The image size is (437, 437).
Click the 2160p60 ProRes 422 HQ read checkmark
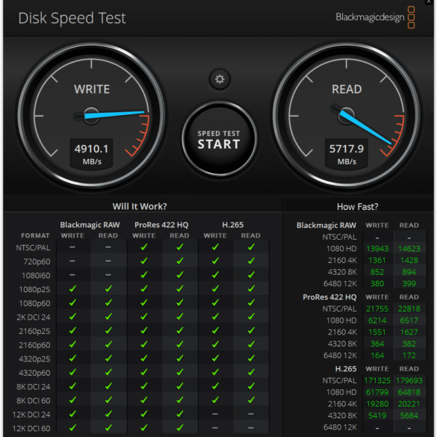click(x=180, y=344)
